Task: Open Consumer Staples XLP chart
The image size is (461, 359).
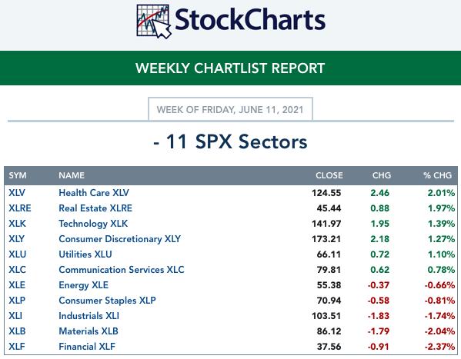Action: pos(107,301)
